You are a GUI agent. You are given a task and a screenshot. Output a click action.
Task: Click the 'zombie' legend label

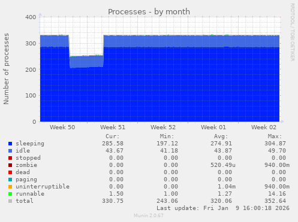[x=26, y=165]
